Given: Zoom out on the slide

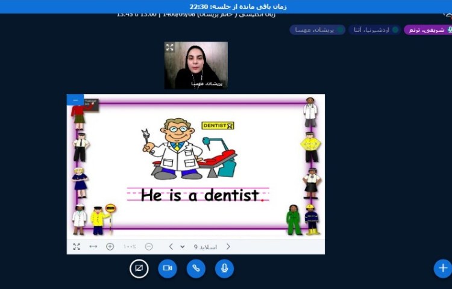Looking at the screenshot, I should click(149, 246).
